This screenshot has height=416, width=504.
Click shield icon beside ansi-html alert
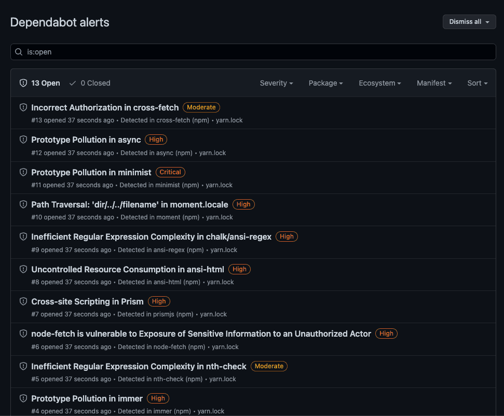point(23,269)
